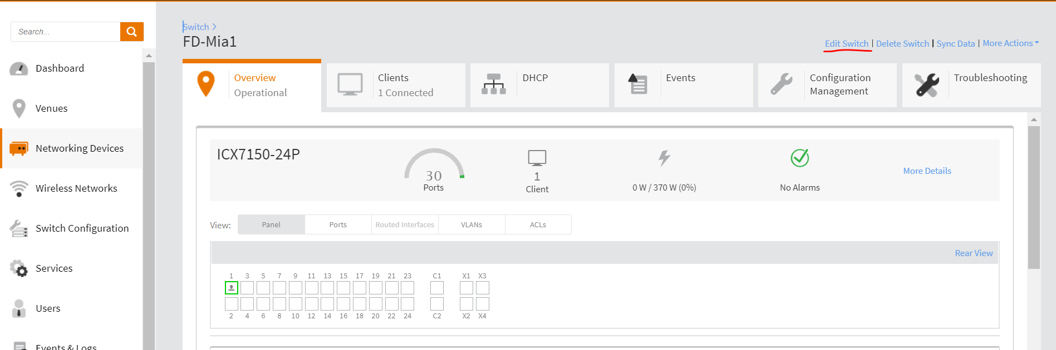Screen dimensions: 1056x350
Task: Click the Switch Configuration icon
Action: [19, 228]
